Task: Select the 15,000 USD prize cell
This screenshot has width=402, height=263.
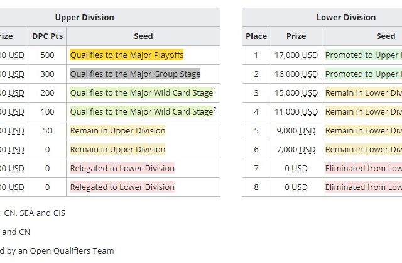Action: (x=296, y=93)
